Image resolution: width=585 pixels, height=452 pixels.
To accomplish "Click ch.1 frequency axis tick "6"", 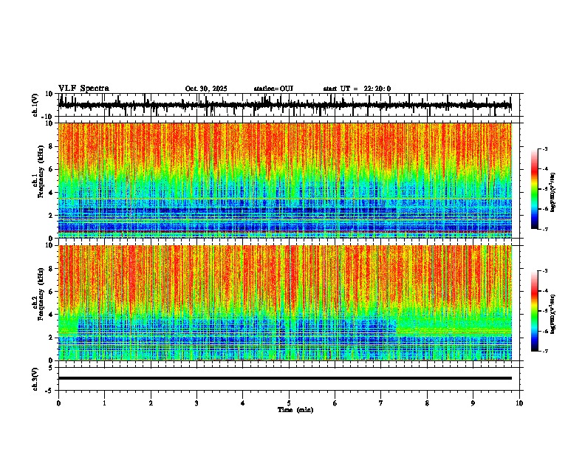I will point(51,169).
